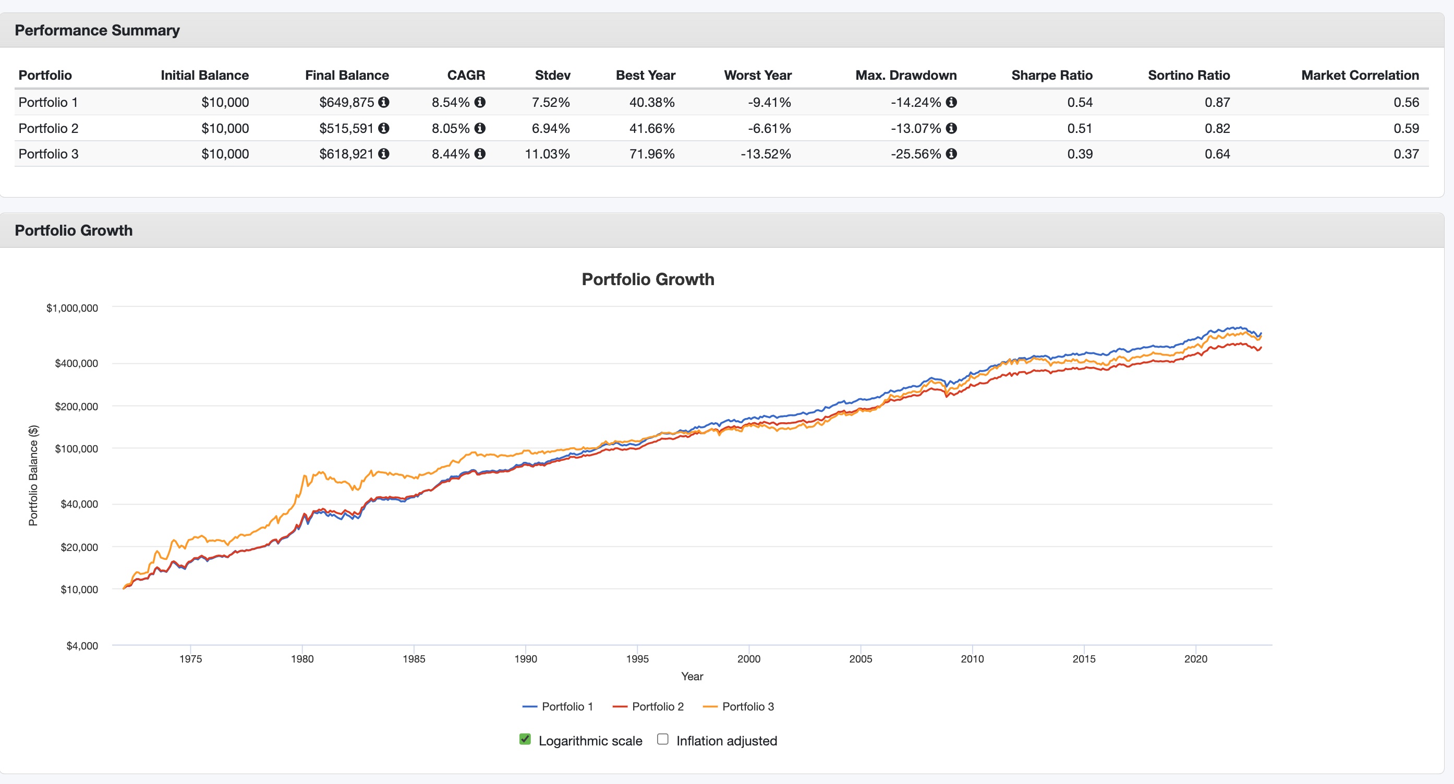Click the Sharpe Ratio column header
Viewport: 1454px width, 784px height.
[1051, 75]
